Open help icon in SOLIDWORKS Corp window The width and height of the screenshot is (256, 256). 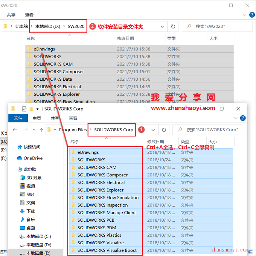pyautogui.click(x=243, y=118)
